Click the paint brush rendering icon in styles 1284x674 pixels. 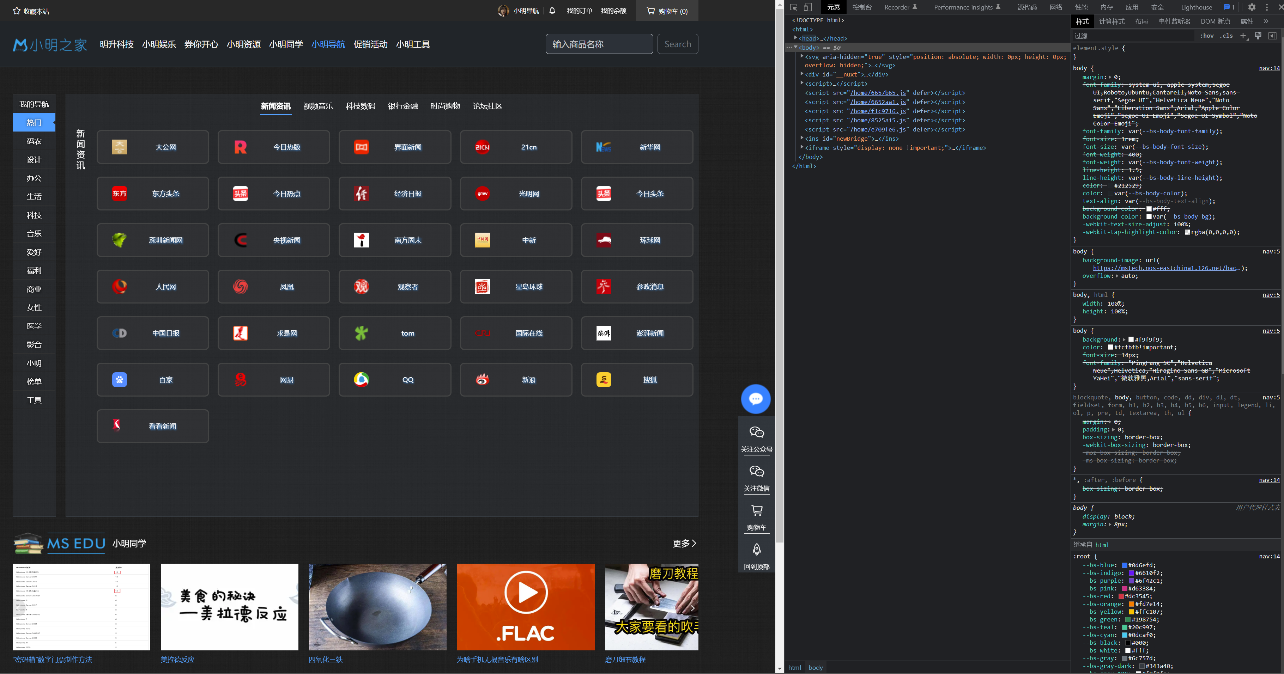[1258, 36]
